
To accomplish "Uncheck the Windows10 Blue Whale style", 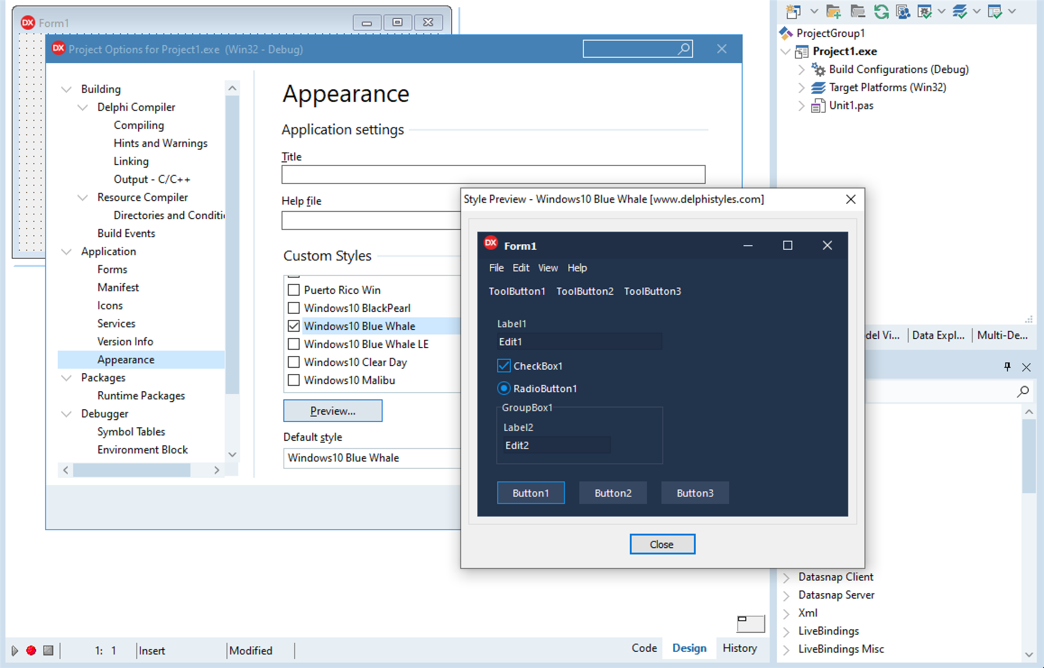I will (x=294, y=326).
